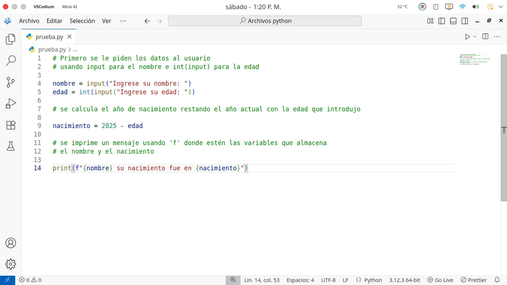Viewport: 507px width, 285px height.
Task: Open the Editar menu
Action: coord(55,21)
